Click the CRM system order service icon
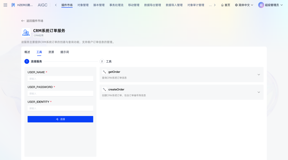Image resolution: width=288 pixels, height=160 pixels. (26, 33)
